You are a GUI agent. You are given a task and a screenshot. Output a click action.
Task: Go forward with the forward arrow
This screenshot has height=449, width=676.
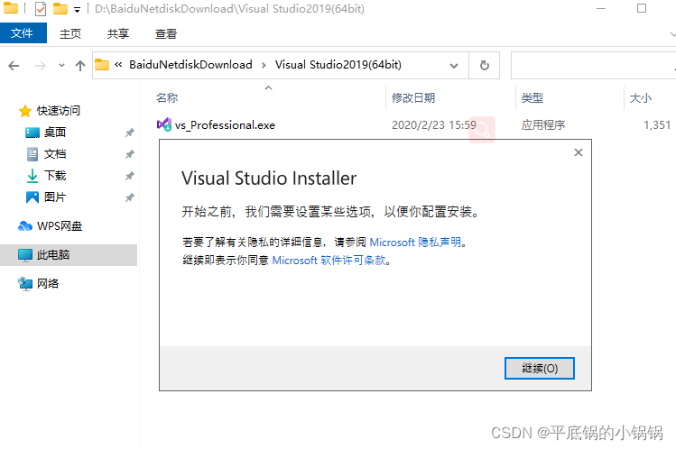pos(40,66)
